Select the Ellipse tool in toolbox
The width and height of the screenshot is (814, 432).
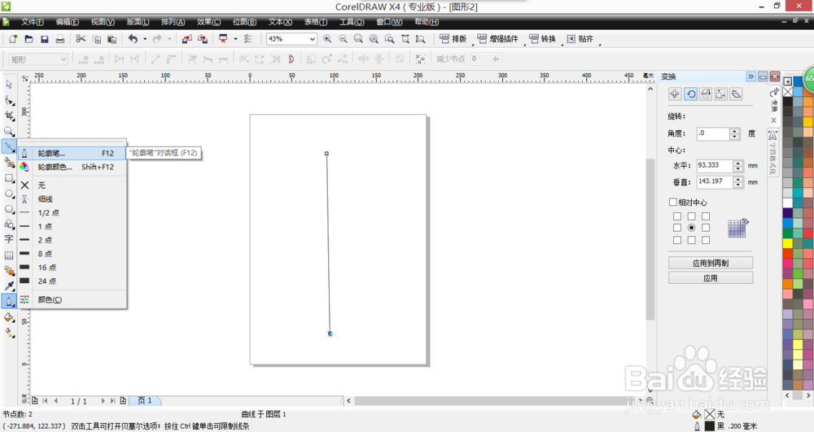coord(9,194)
